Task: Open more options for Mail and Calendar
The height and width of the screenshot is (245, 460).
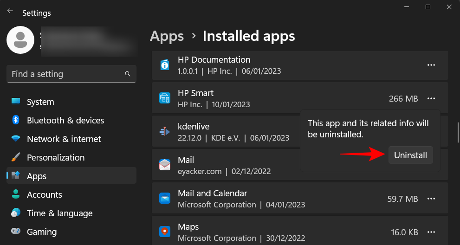Action: pos(431,199)
